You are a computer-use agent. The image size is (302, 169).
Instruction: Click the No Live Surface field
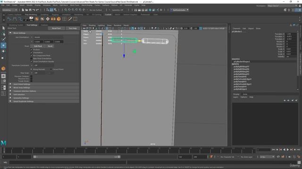point(96,10)
